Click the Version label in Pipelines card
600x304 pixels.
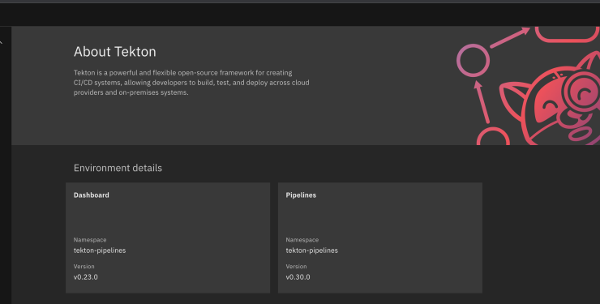coord(296,267)
